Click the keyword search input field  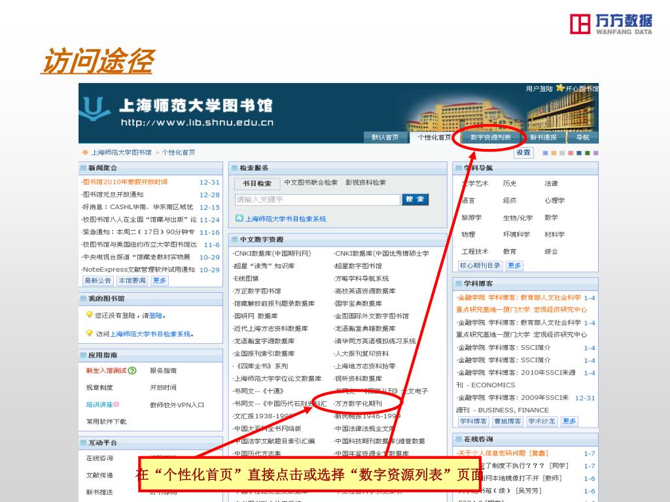pyautogui.click(x=317, y=199)
